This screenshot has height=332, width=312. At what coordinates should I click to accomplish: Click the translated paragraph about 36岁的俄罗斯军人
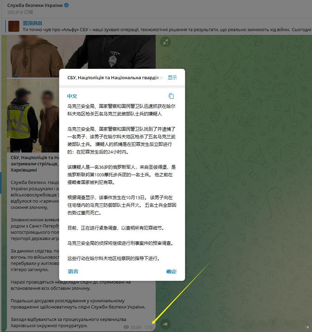121,175
